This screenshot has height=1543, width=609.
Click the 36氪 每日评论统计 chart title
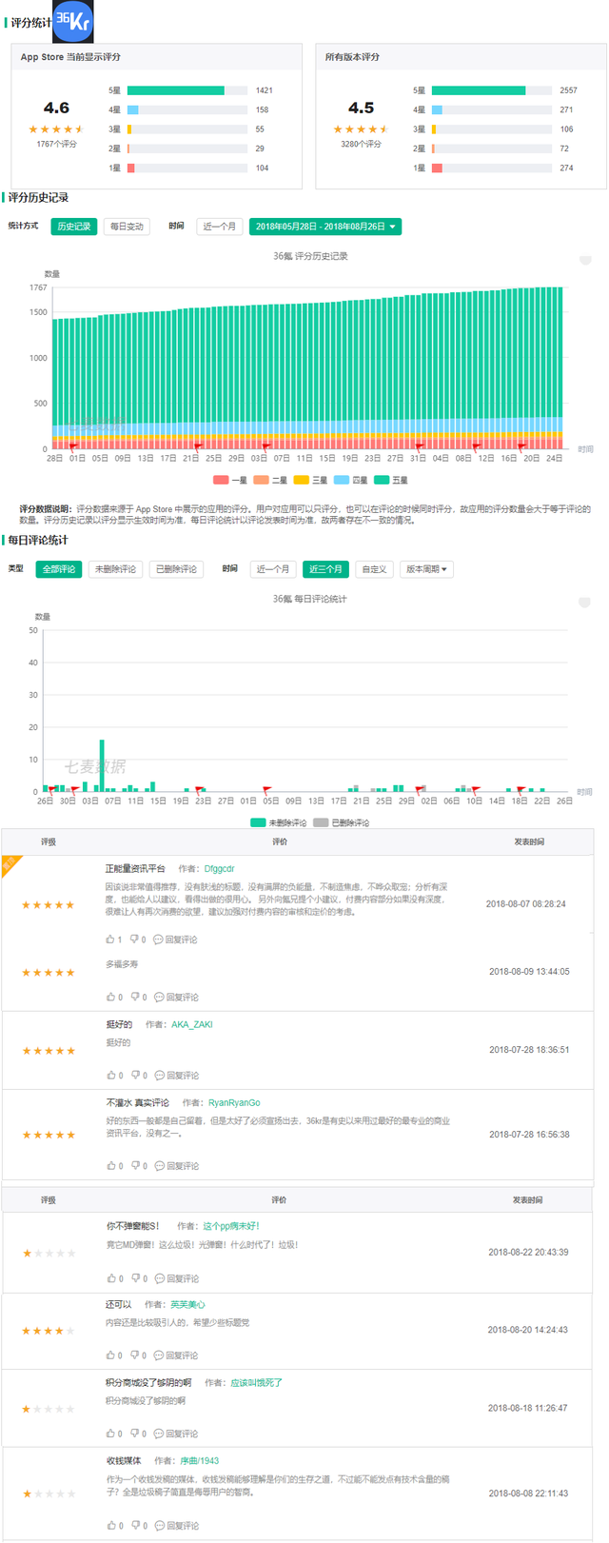(x=310, y=599)
